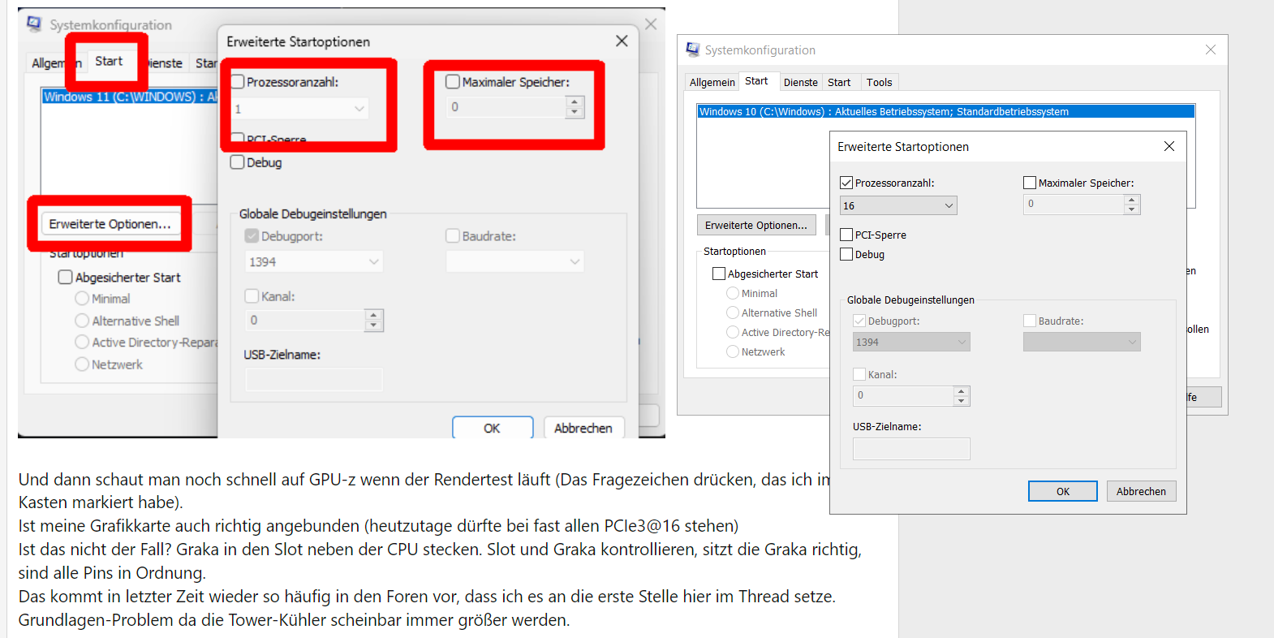Screen dimensions: 1274x638
Task: Toggle Kanal checkbox in Windows 11 dialog
Action: point(252,296)
